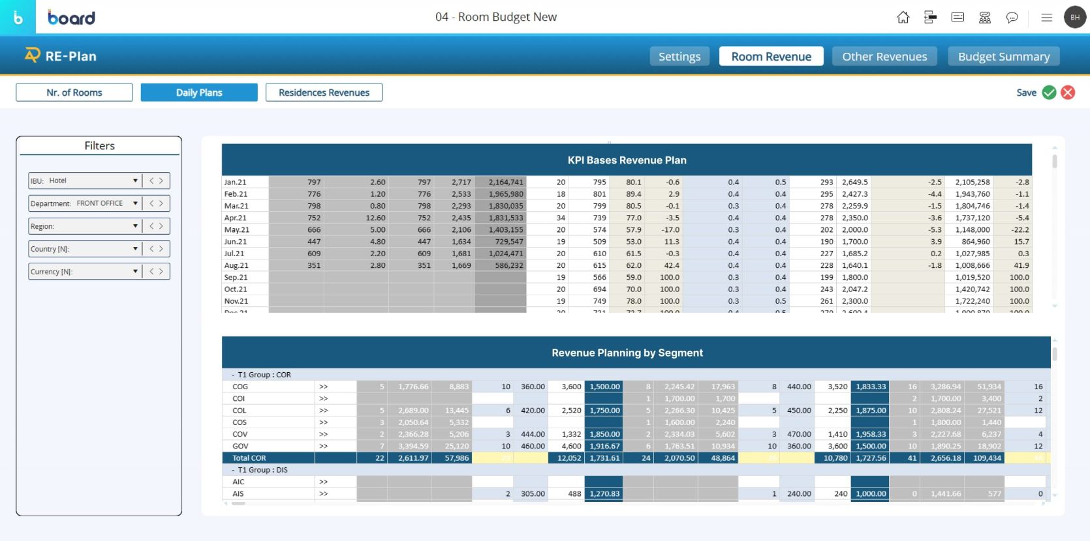Open the Department filter dropdown
Screen dimensions: 1090x541
[x=135, y=203]
